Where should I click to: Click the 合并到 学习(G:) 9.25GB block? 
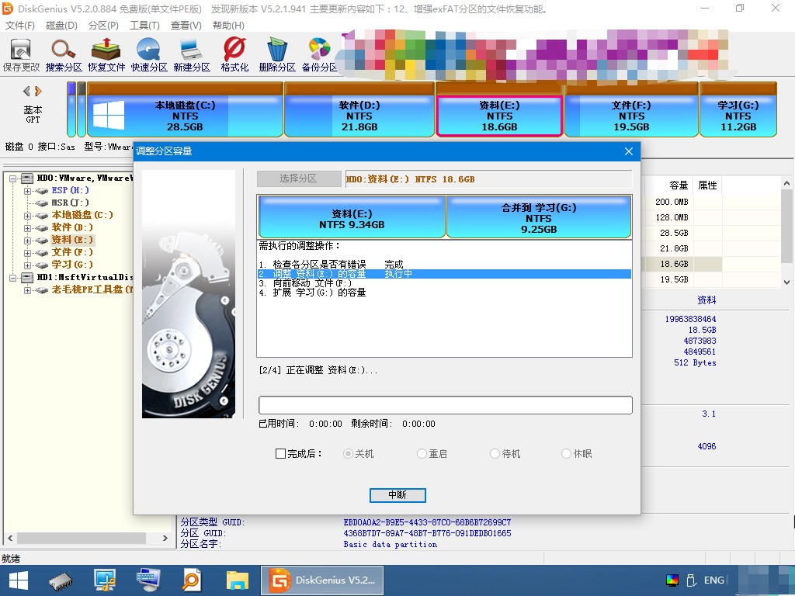tap(539, 217)
